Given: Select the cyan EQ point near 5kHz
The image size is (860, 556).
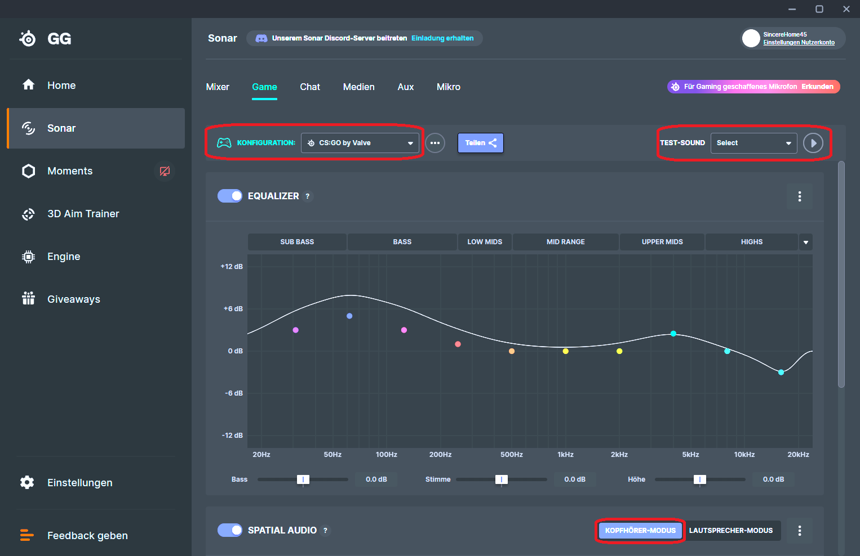Looking at the screenshot, I should tap(673, 334).
